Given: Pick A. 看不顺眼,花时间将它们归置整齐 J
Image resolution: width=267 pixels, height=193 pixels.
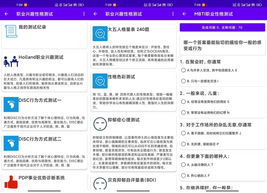Looking at the screenshot, I should click(x=211, y=133).
